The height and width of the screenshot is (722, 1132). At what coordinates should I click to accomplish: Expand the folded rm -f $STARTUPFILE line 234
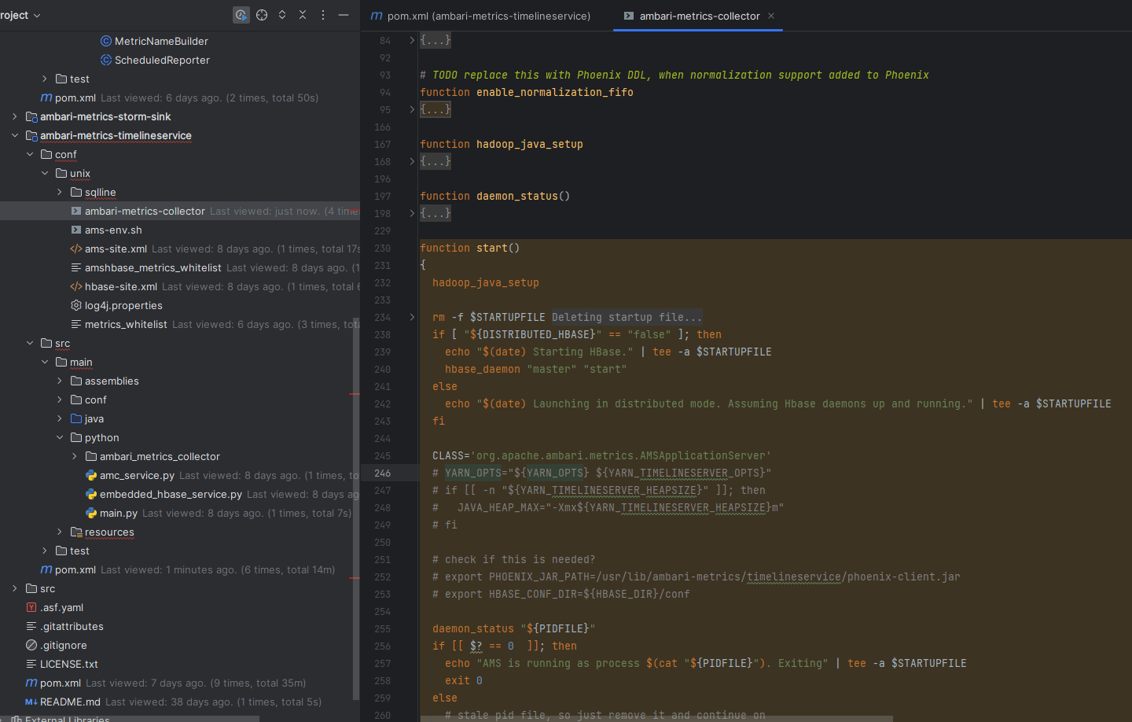[412, 317]
